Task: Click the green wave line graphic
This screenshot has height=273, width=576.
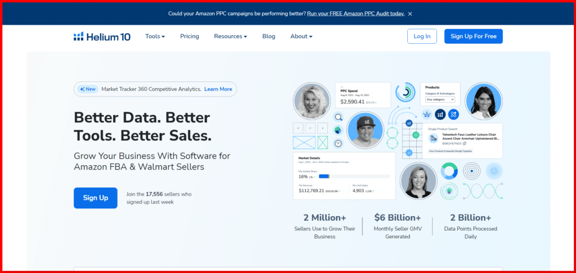Action: pos(483,191)
